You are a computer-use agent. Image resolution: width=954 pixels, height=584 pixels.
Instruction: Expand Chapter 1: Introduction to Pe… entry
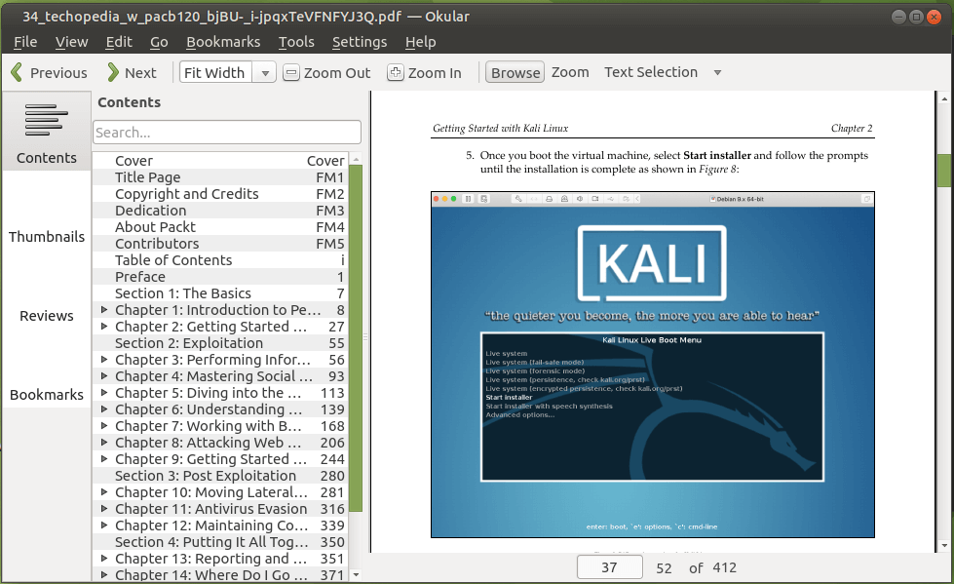pos(104,310)
